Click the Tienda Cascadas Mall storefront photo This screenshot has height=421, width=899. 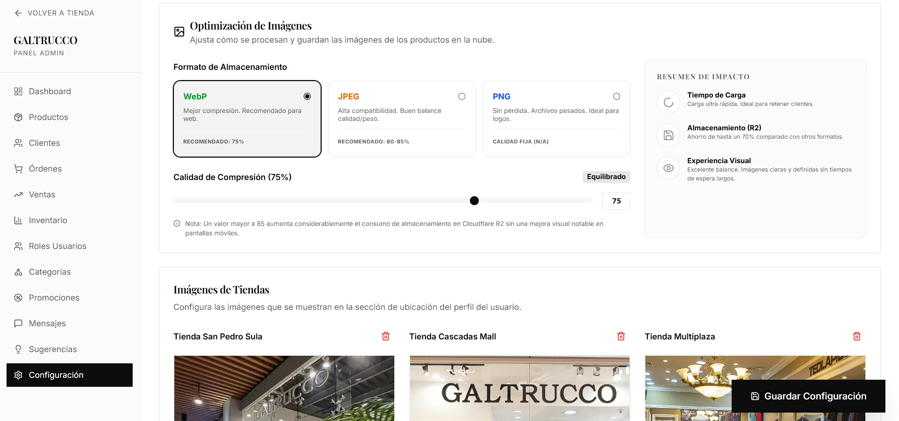520,388
